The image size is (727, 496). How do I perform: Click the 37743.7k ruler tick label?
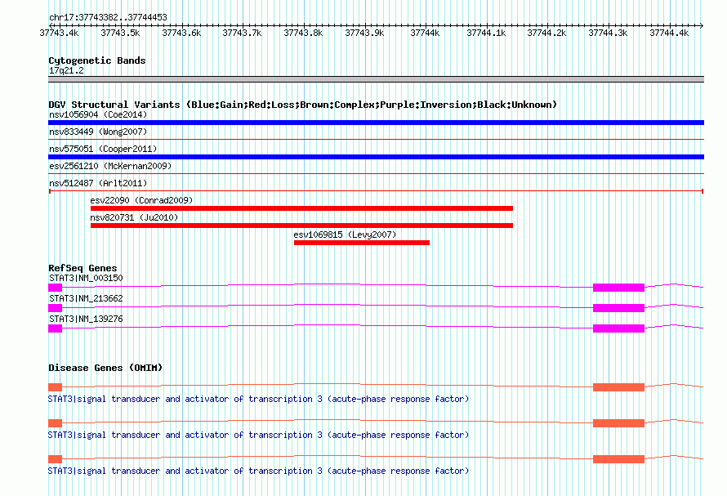pyautogui.click(x=242, y=33)
